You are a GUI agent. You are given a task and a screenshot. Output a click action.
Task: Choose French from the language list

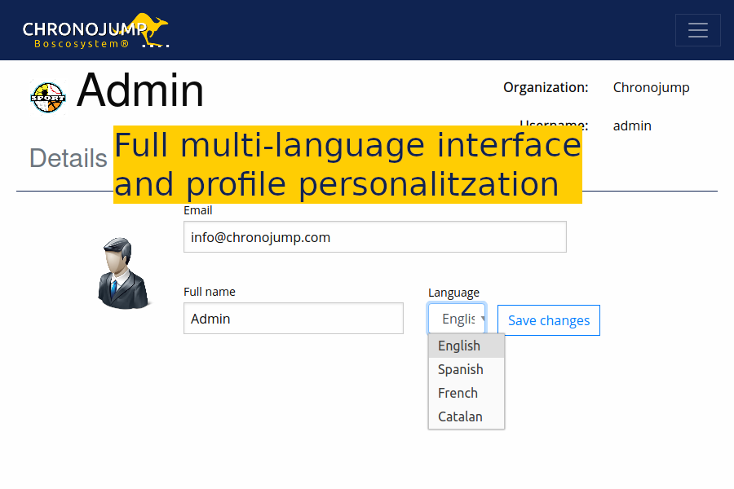tap(466, 393)
